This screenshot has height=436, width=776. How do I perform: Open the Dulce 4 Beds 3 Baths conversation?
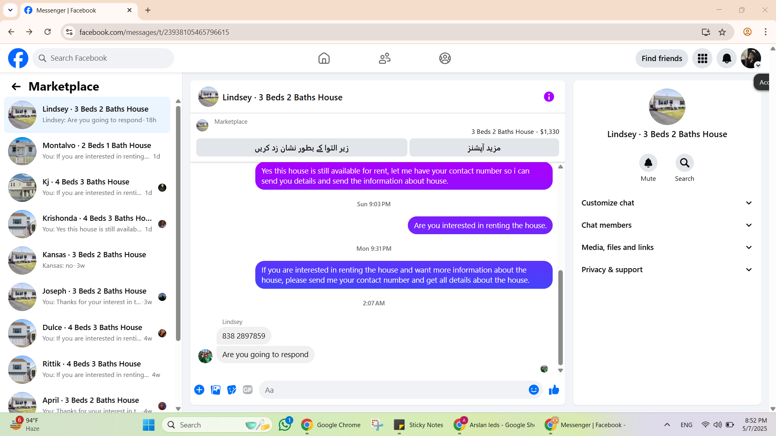(87, 333)
